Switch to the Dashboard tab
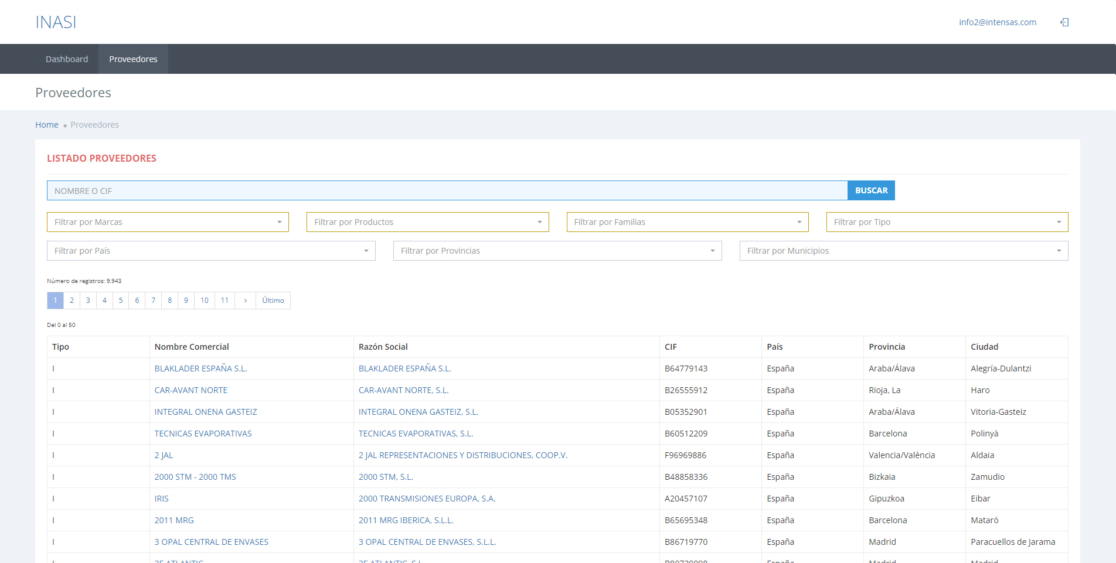 point(67,59)
